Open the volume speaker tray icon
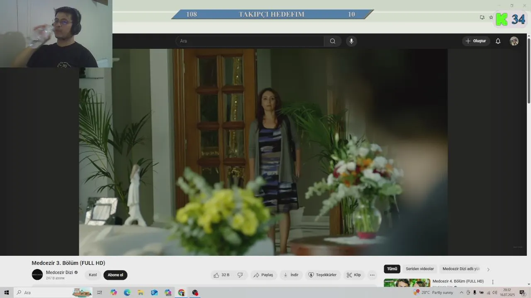The width and height of the screenshot is (531, 298). point(495,293)
